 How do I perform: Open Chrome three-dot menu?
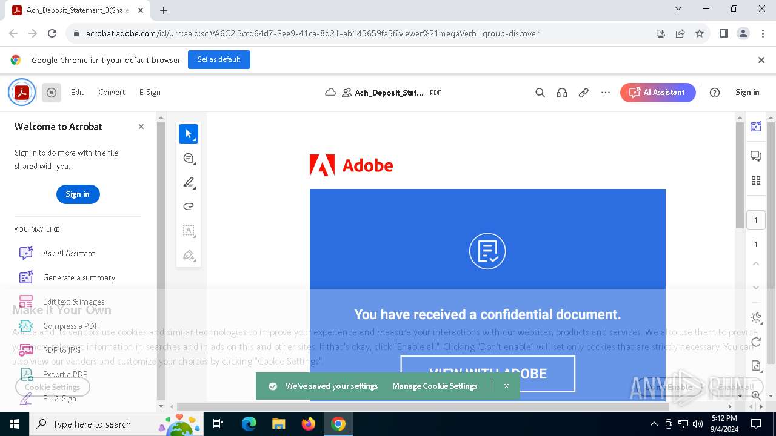pos(762,33)
